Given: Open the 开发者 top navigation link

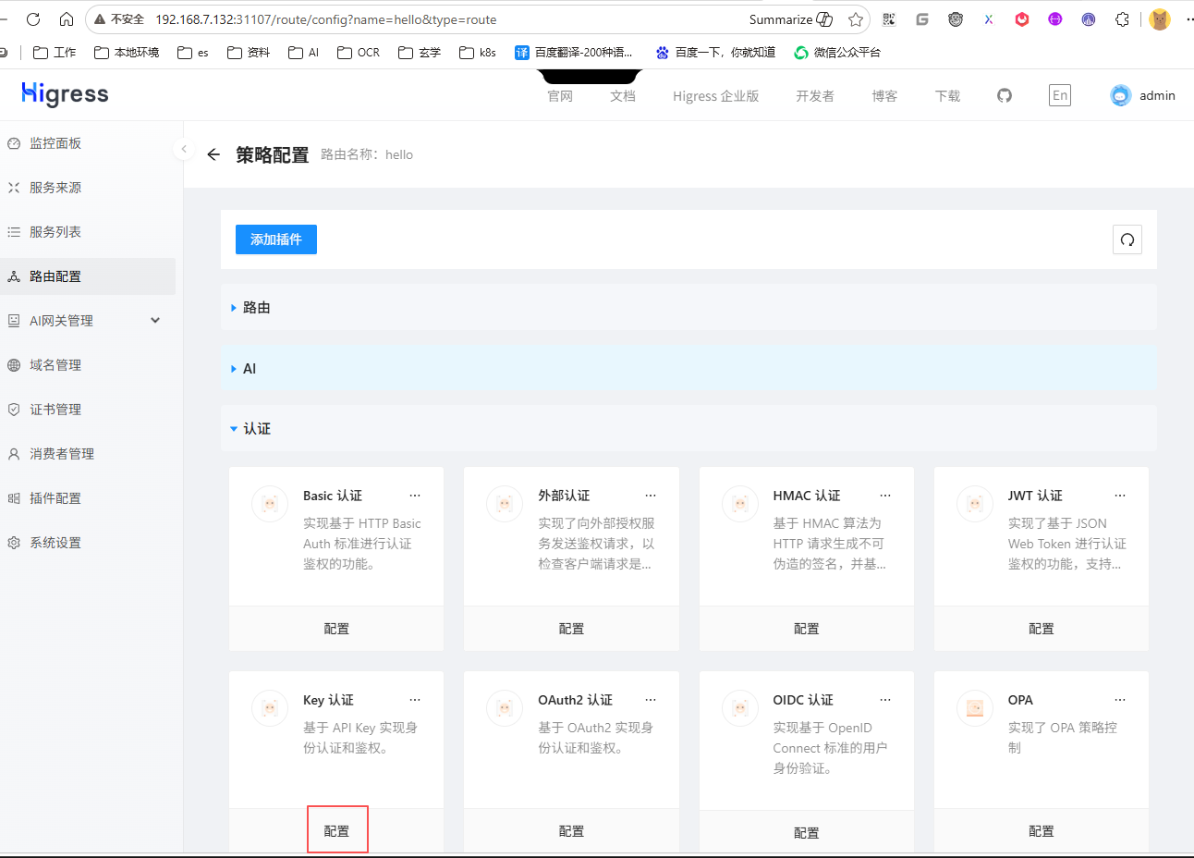Looking at the screenshot, I should (x=815, y=96).
